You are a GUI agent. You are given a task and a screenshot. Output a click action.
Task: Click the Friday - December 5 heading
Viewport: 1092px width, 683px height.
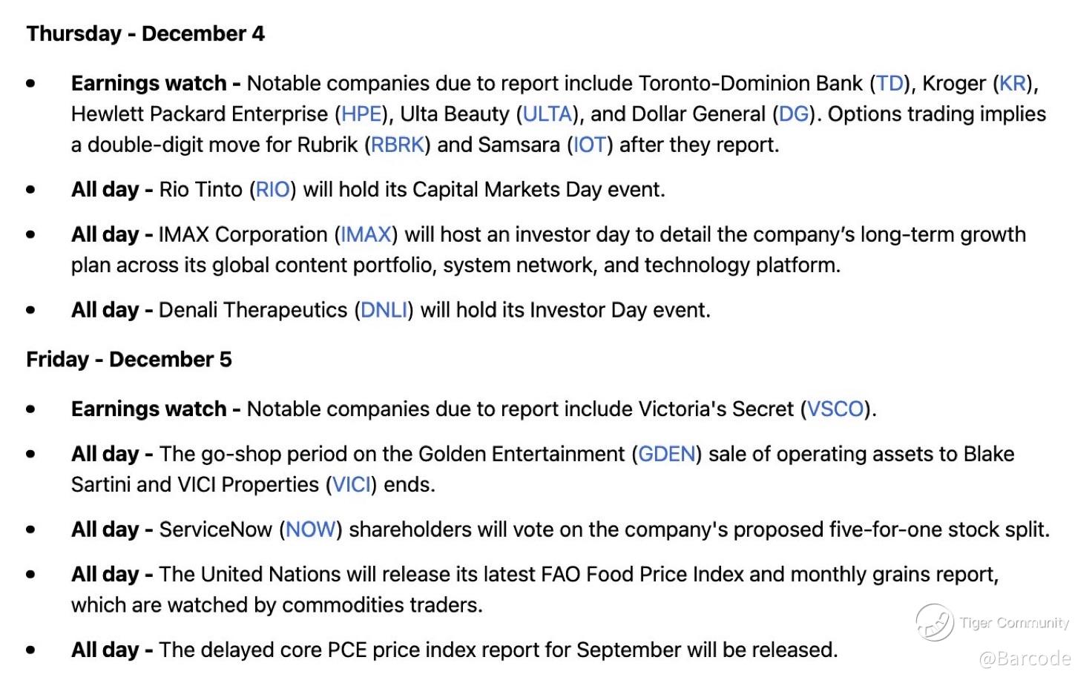(129, 360)
